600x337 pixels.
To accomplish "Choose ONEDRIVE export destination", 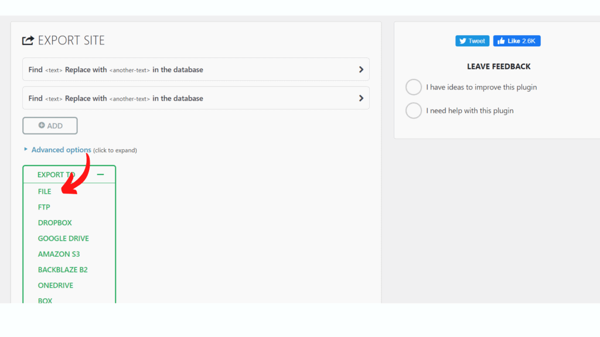I will (56, 286).
